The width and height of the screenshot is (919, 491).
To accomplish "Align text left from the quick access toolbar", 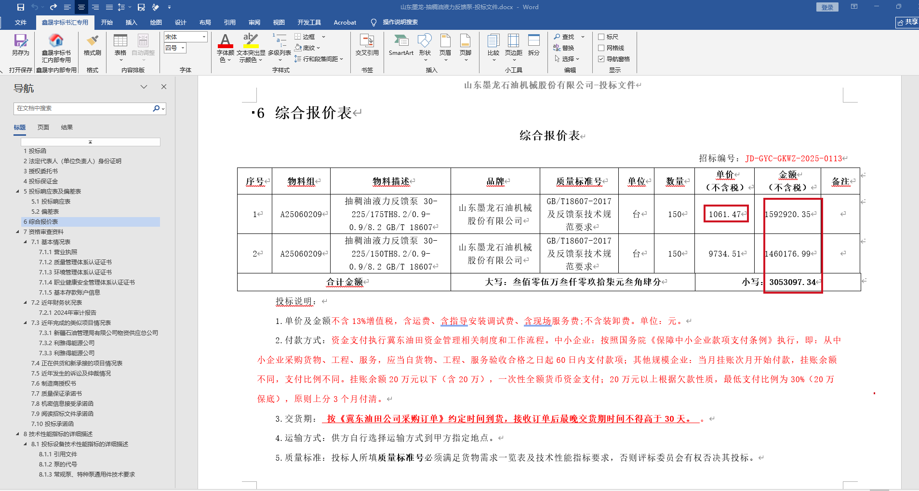I will point(67,7).
